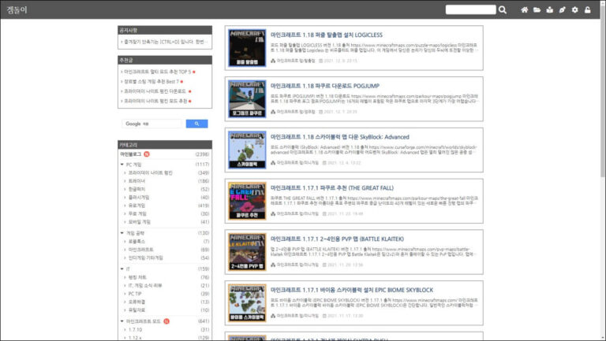Viewport: 606px width, 341px height.
Task: Collapse the IT category arrow
Action: coord(122,269)
